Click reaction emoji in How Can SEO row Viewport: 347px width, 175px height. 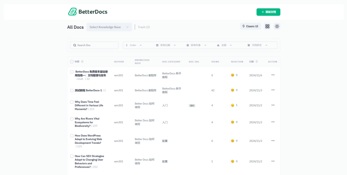pos(232,161)
